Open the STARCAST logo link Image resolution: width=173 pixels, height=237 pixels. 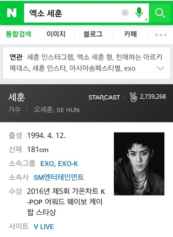[104, 98]
